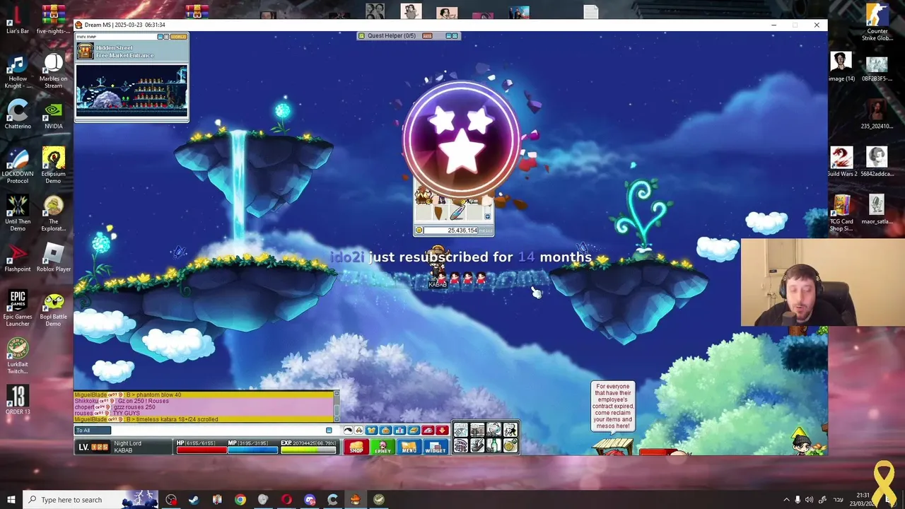Open Counter Strike Global desktop shortcut
This screenshot has height=509, width=905.
point(877,21)
